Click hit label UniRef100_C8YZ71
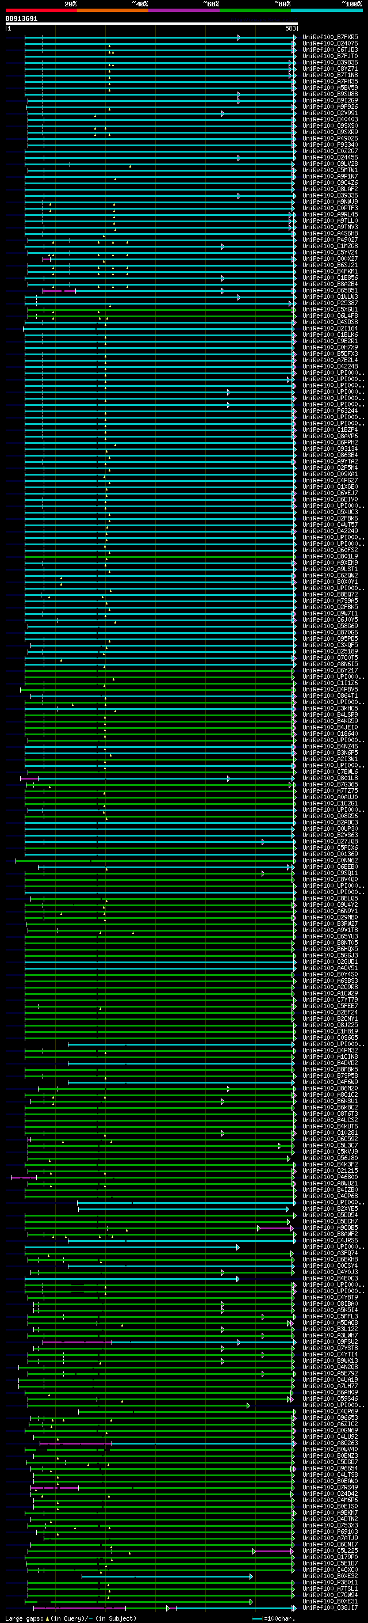Screen dimensions: 368x1623 click(x=330, y=69)
